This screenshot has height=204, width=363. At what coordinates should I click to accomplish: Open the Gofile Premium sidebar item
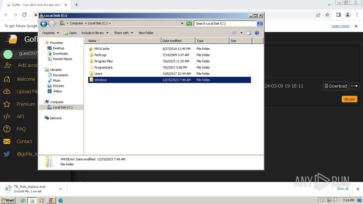26,104
